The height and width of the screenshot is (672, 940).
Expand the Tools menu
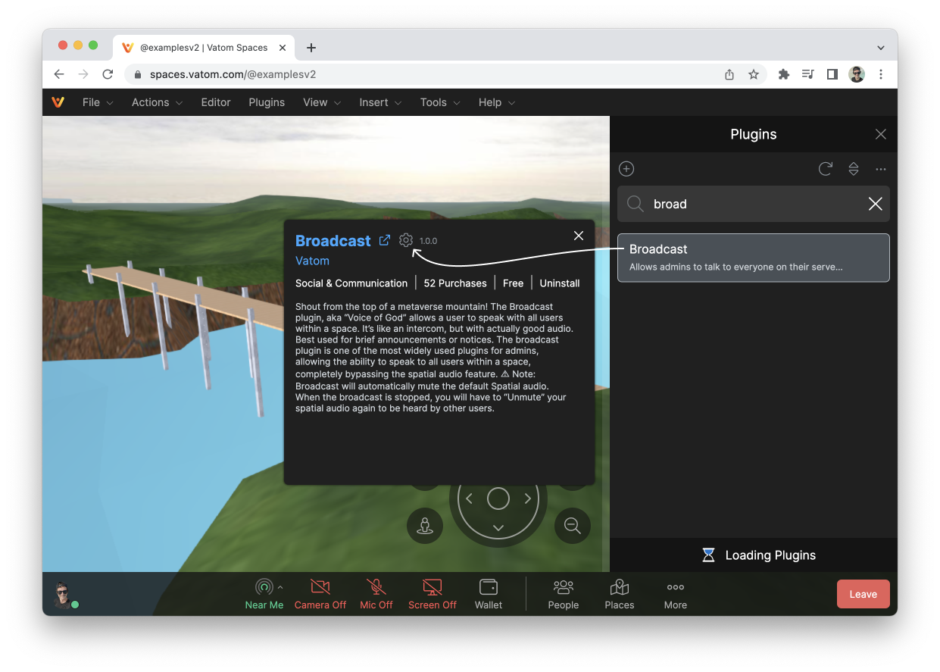440,102
